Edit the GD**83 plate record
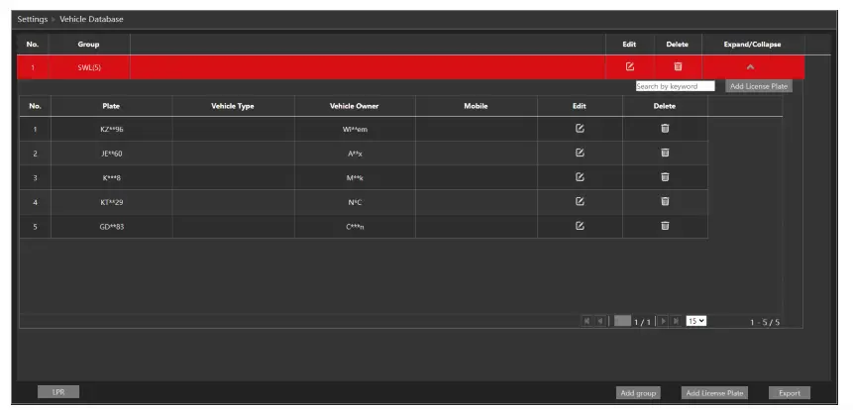This screenshot has height=410, width=853. (580, 227)
